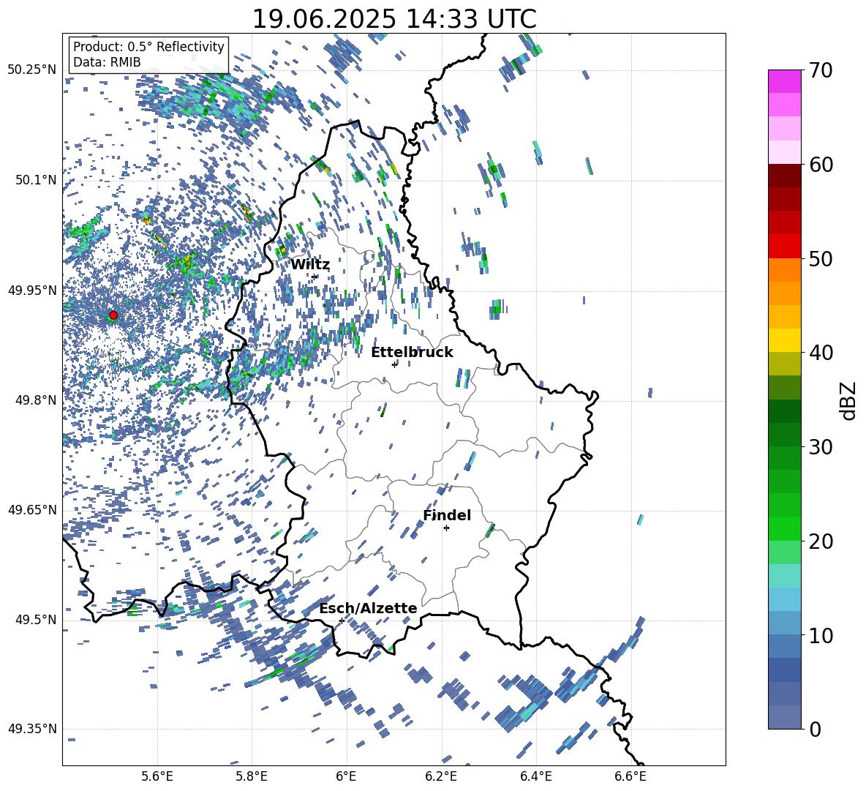
Task: Click the 6.2°E longitude label
Action: (441, 776)
